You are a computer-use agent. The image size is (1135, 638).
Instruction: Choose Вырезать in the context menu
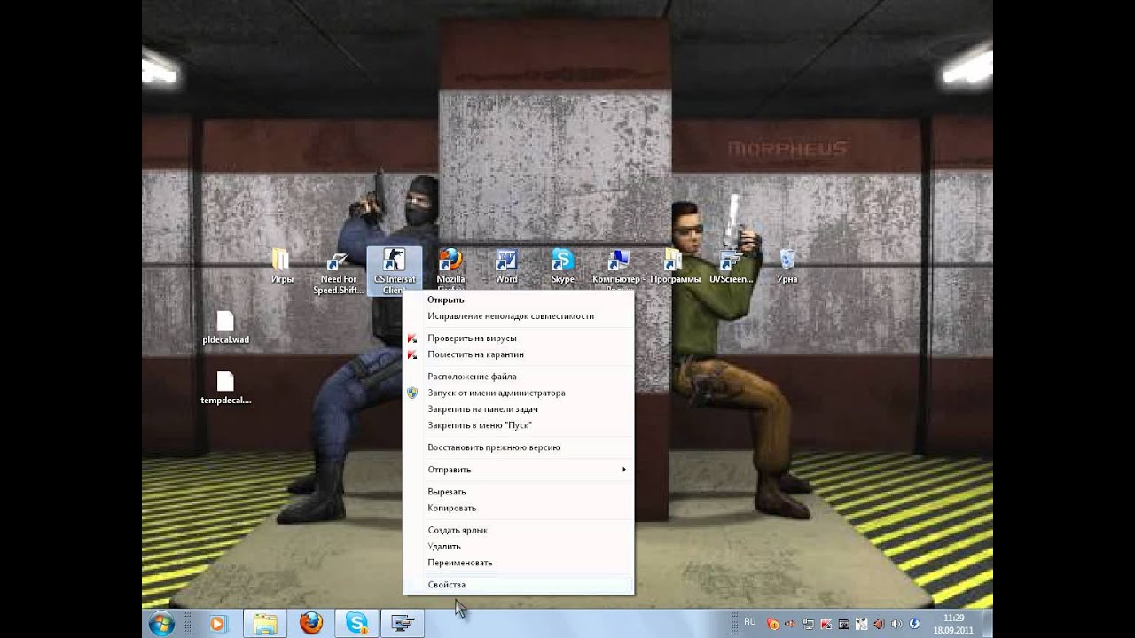(518, 492)
